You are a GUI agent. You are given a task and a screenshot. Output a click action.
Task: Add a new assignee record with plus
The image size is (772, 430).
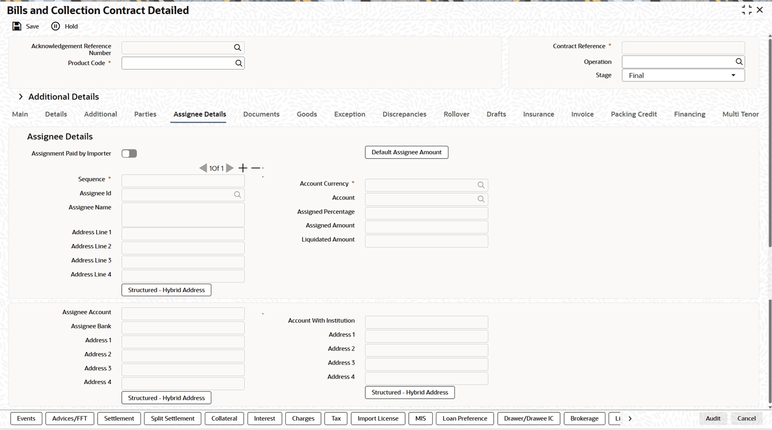243,168
